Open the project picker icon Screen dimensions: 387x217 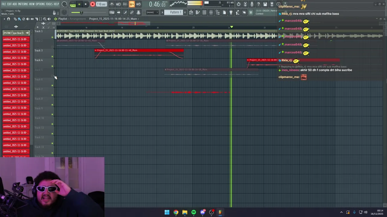point(224,12)
